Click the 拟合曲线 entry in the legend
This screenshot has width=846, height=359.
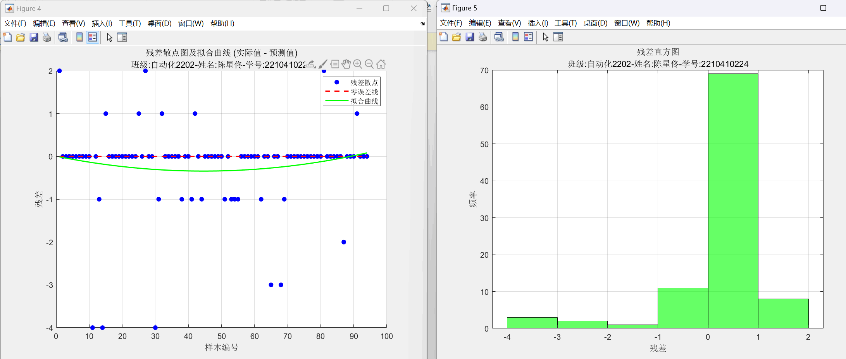[x=364, y=101]
